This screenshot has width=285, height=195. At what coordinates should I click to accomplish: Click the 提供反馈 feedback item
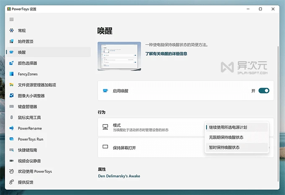25,182
